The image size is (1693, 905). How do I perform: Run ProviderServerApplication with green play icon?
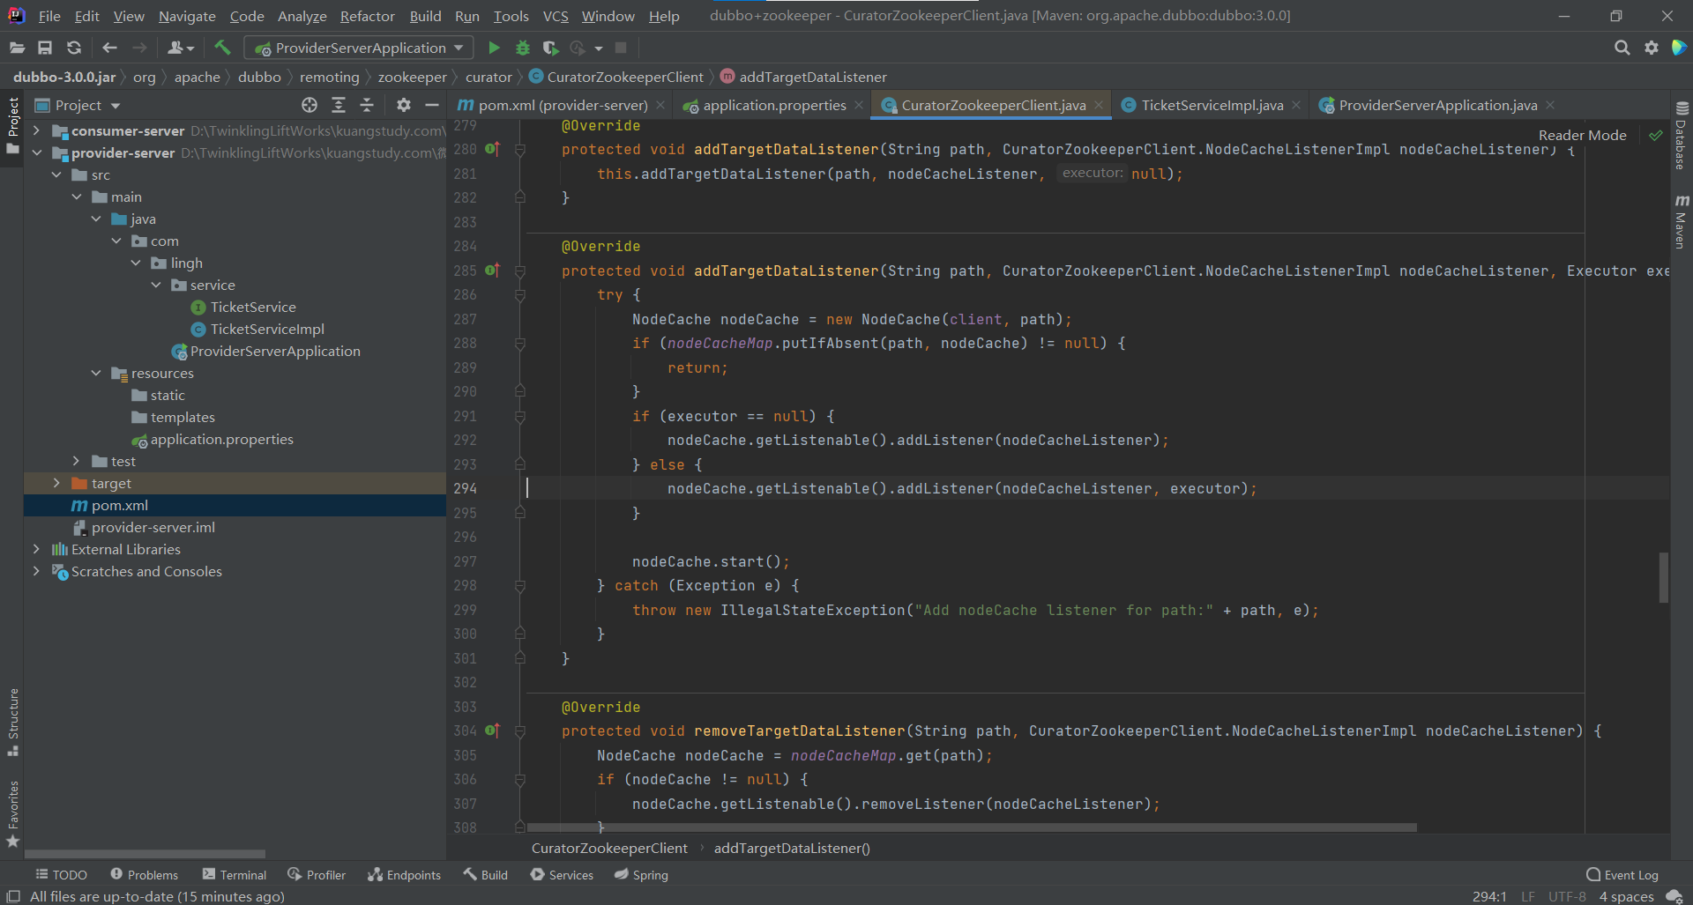tap(494, 48)
